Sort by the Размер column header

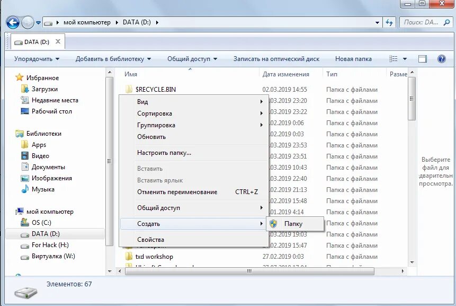[398, 74]
